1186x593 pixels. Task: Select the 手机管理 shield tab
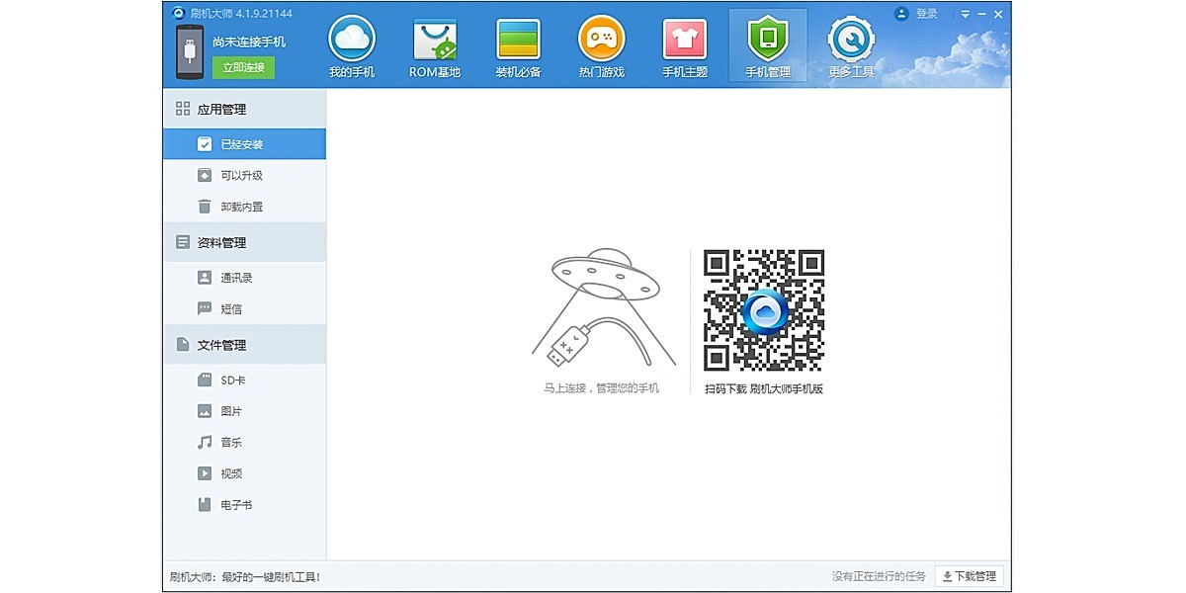tap(767, 41)
